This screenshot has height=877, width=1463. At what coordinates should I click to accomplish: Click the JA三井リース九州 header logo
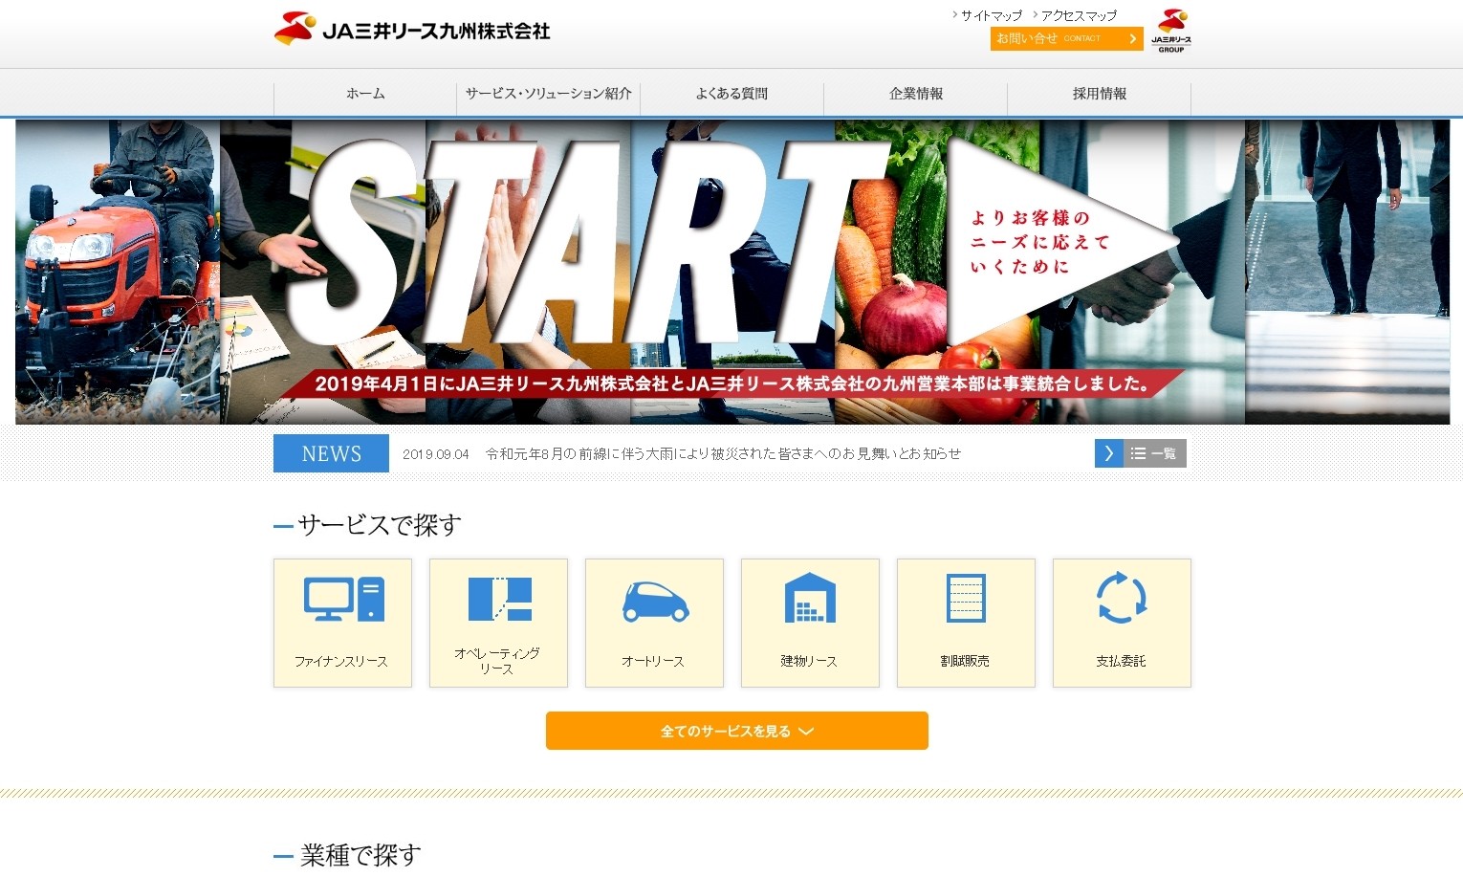412,31
